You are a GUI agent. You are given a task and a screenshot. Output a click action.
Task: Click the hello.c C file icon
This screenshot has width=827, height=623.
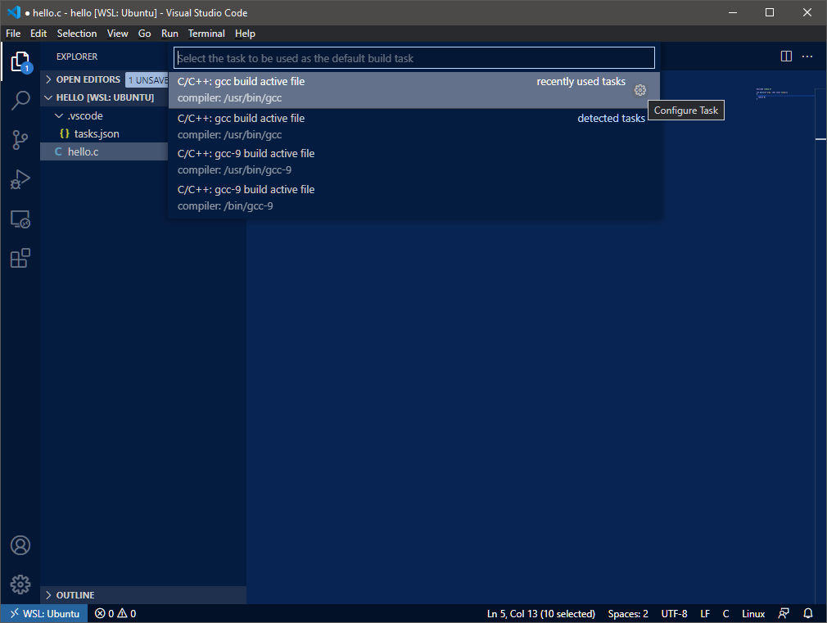point(58,152)
